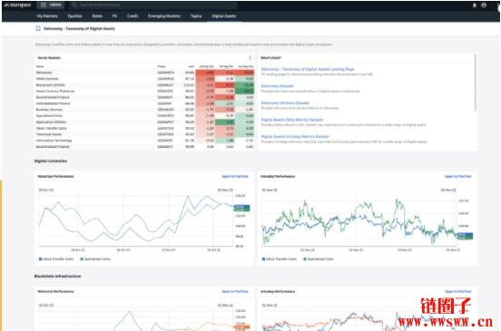
Task: Open the Menu button in the top bar
Action: (x=51, y=5)
